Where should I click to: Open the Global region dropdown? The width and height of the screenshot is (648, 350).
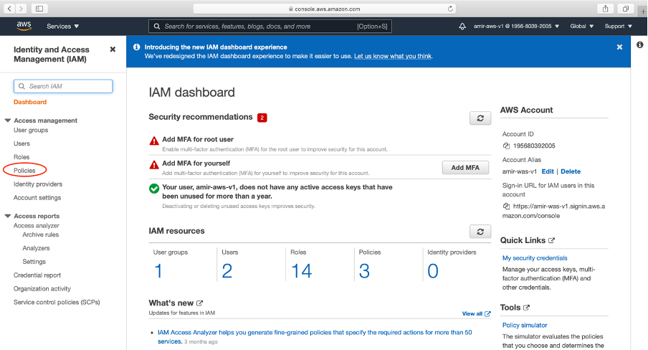point(581,26)
